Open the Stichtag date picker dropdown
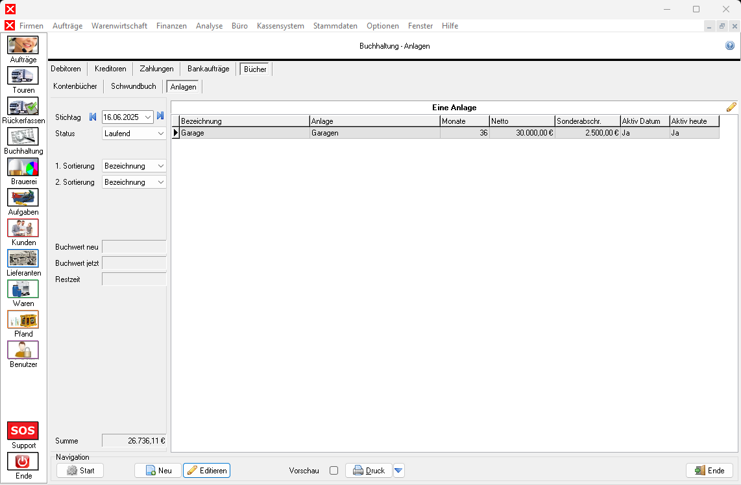 149,117
